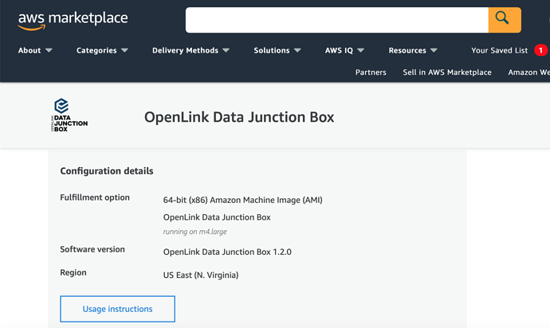Click the AWS Marketplace logo

73,21
